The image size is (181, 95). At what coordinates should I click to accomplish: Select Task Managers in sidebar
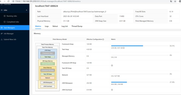(15, 28)
